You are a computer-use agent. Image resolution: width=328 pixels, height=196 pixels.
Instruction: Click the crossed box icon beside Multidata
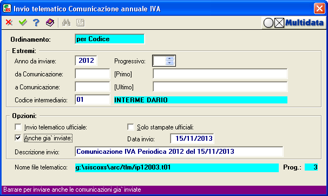pos(279,23)
